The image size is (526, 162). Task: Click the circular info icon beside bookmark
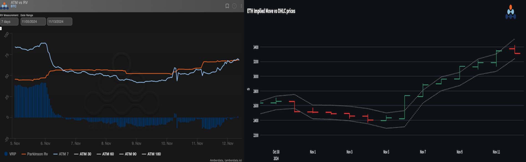[x=234, y=6]
